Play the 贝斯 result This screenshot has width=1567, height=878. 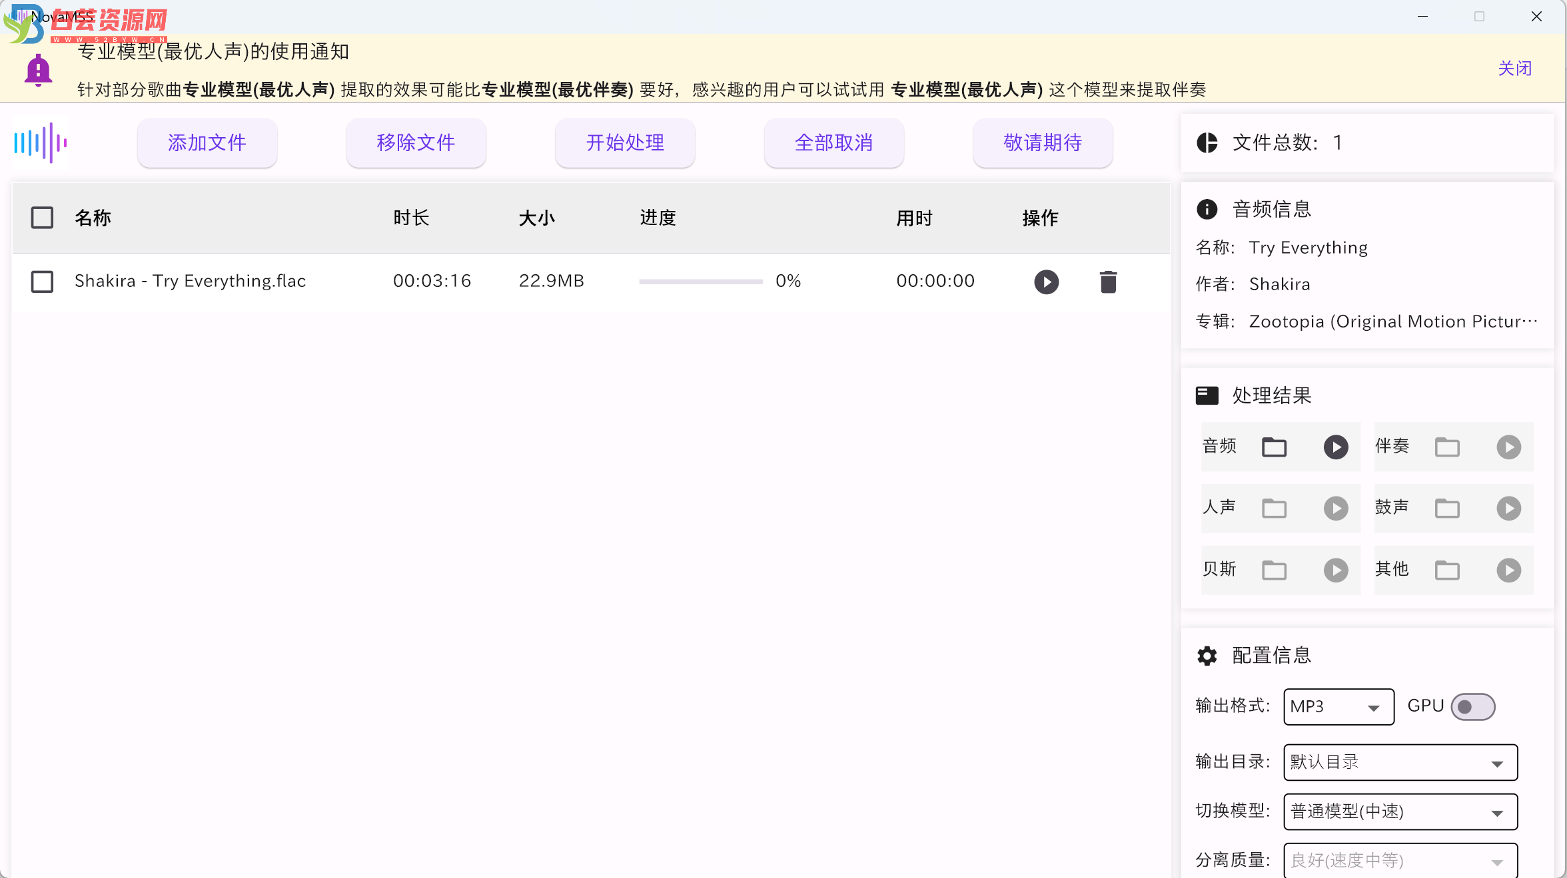coord(1335,570)
